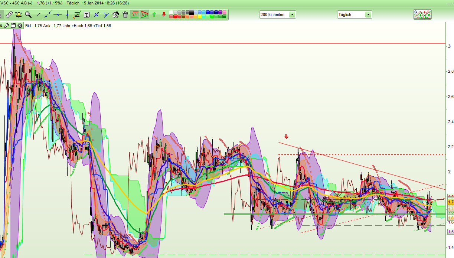Pick the cyan color swatch
The height and width of the screenshot is (258, 454).
coord(204,17)
